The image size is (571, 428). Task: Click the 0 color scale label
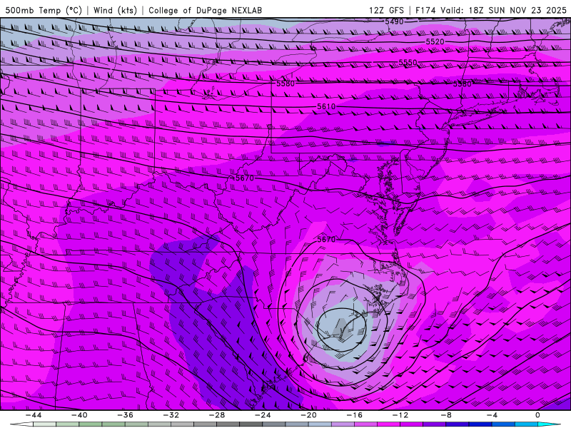point(538,415)
